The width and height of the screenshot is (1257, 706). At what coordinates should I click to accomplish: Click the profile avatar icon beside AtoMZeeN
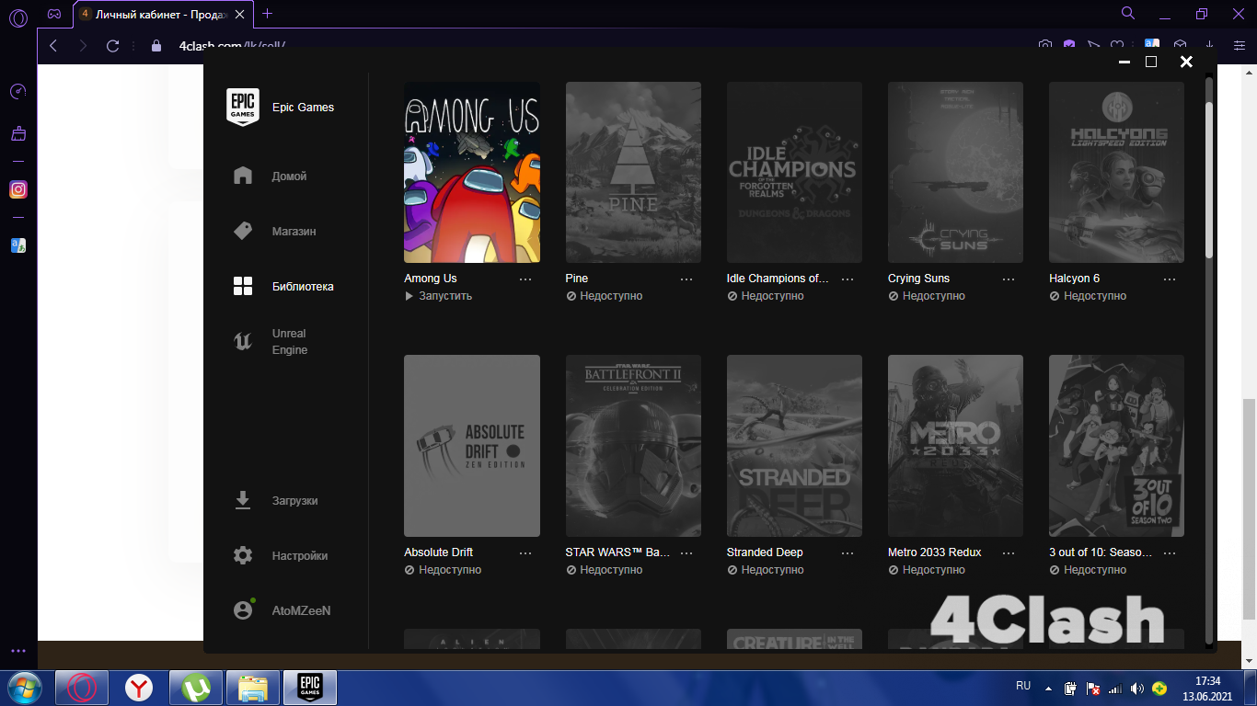[x=243, y=610]
